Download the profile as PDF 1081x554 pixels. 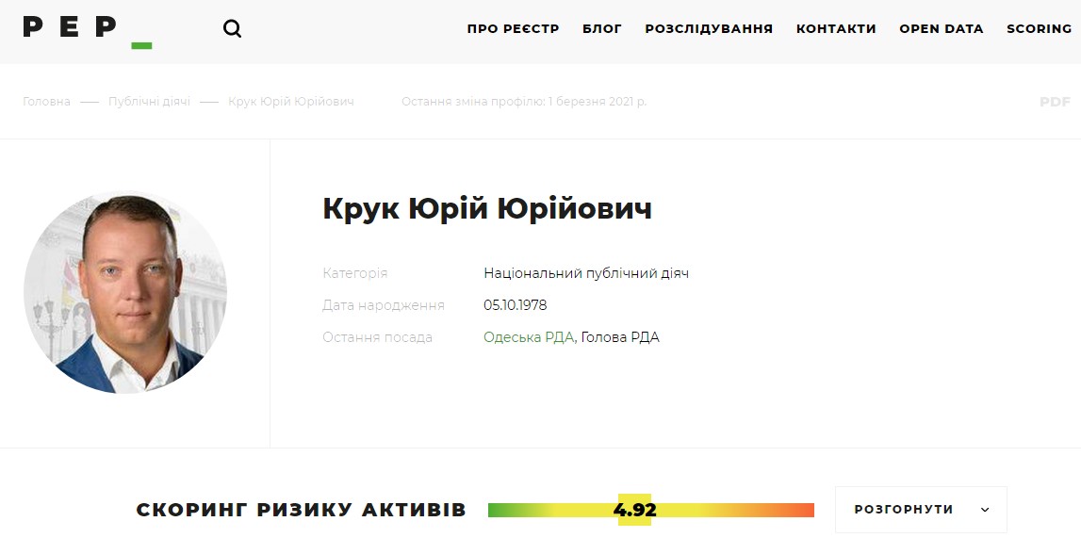coord(1055,102)
